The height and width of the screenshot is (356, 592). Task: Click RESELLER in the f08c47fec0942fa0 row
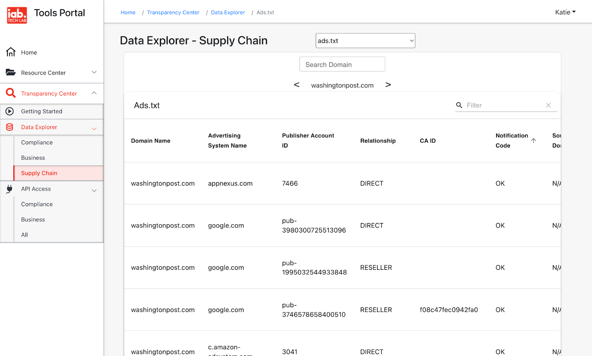click(x=376, y=310)
